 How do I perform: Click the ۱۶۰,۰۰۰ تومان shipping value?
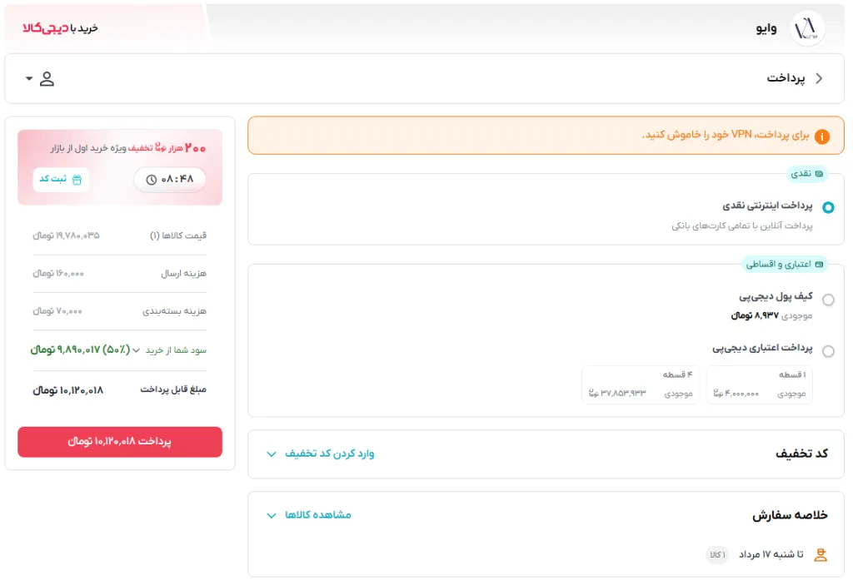point(58,273)
